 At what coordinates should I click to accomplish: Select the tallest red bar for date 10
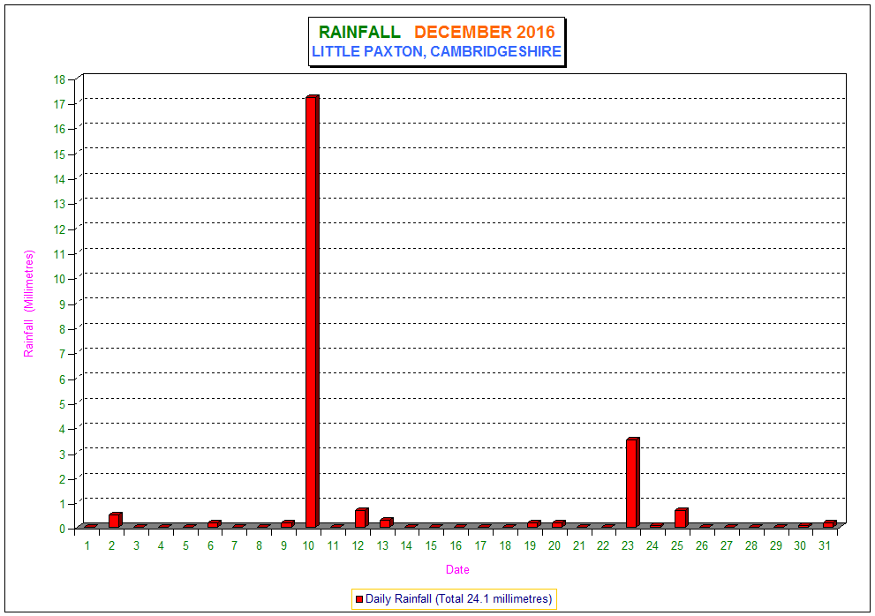pyautogui.click(x=313, y=312)
